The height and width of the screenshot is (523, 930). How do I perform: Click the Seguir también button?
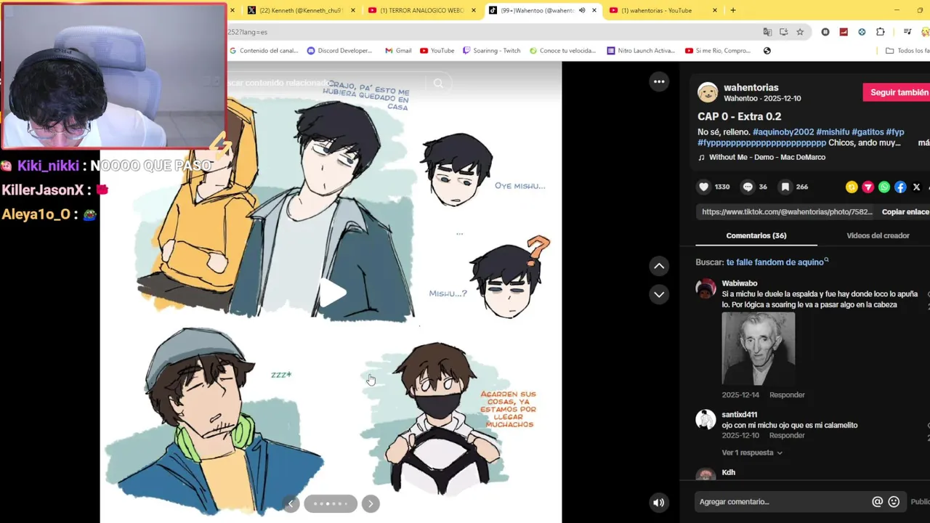pos(898,92)
